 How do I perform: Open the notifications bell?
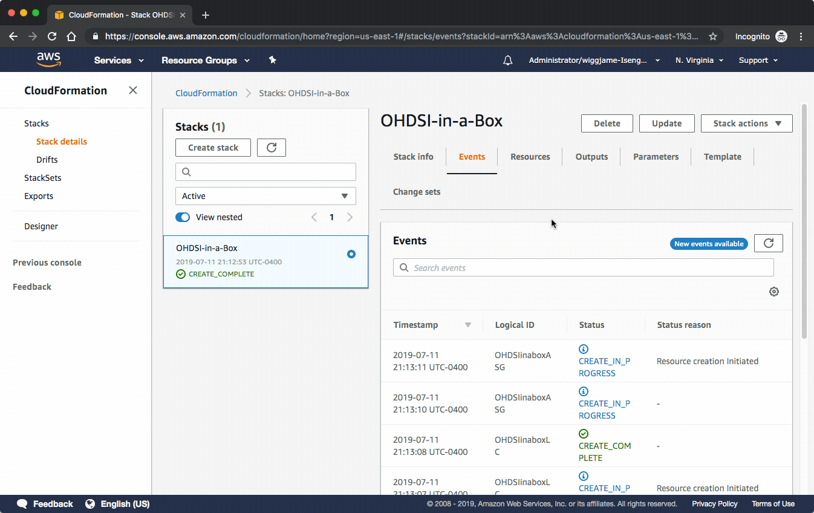[508, 60]
